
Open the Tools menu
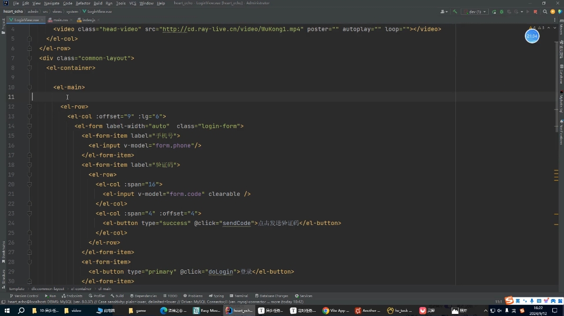pos(121,3)
